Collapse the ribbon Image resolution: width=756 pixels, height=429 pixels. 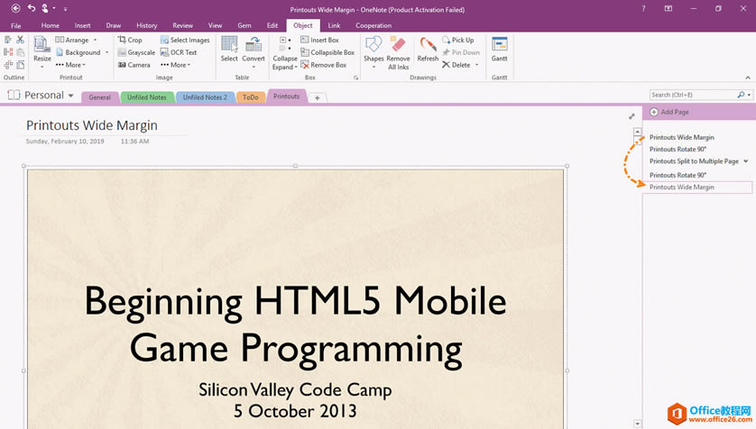tap(748, 78)
